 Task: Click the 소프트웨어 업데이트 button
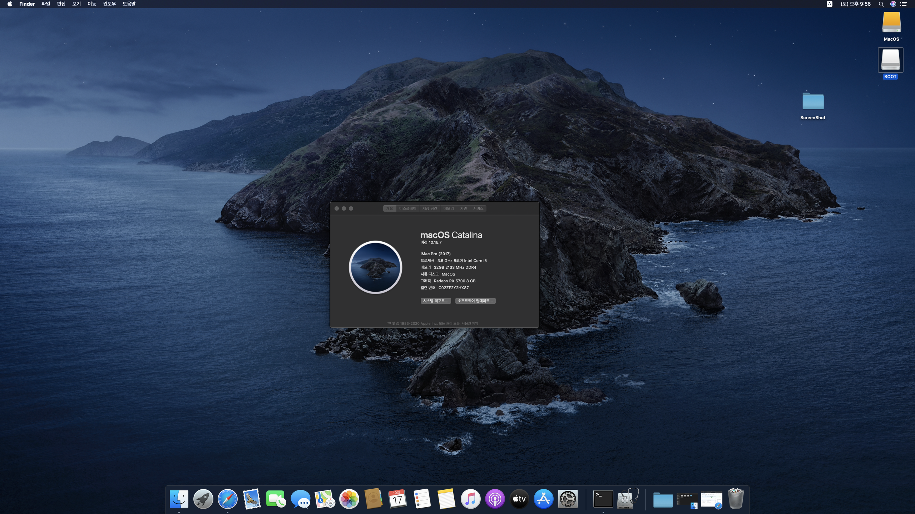[x=475, y=301]
